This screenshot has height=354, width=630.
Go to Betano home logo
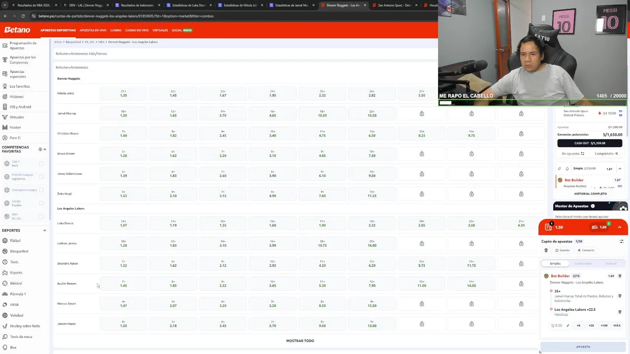(x=17, y=30)
